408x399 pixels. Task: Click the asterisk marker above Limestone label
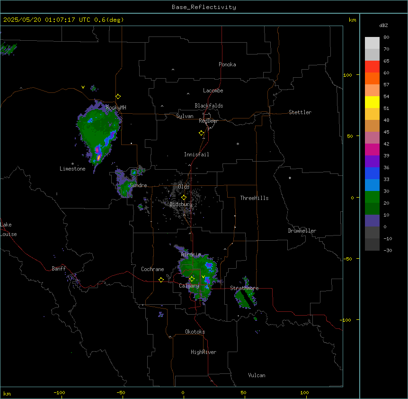(x=72, y=164)
